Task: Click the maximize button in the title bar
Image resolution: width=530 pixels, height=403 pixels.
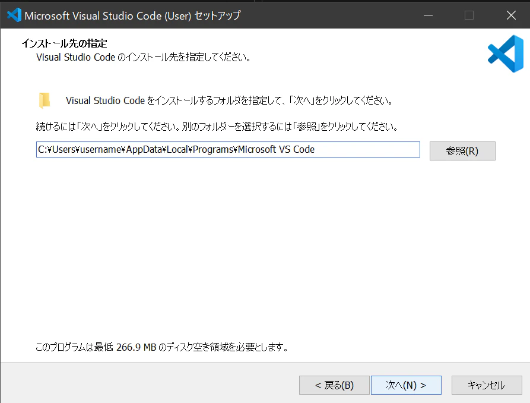Action: [469, 15]
